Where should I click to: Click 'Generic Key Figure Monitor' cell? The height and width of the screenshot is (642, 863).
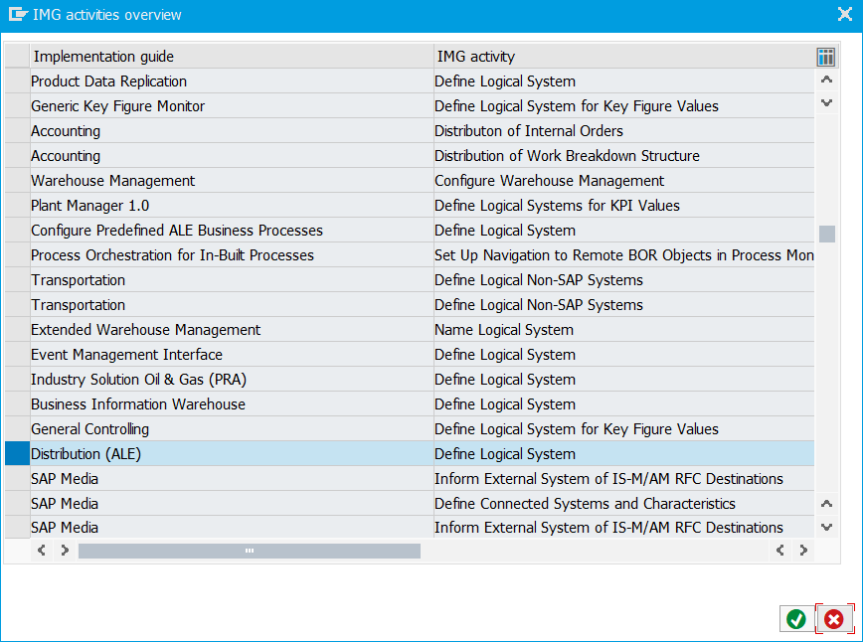tap(232, 105)
